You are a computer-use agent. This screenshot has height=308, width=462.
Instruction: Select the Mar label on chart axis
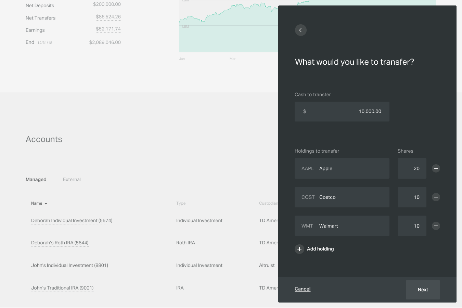pos(232,59)
